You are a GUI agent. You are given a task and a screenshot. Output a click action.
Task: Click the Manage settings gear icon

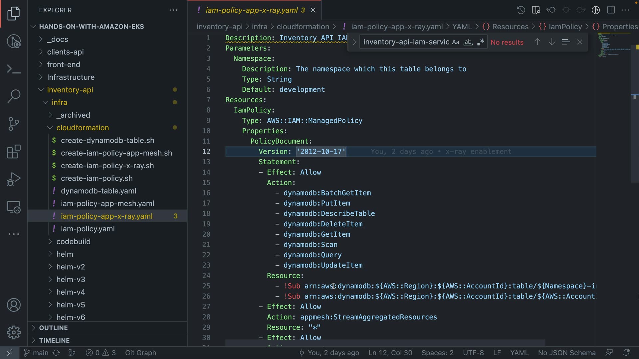[x=14, y=332]
